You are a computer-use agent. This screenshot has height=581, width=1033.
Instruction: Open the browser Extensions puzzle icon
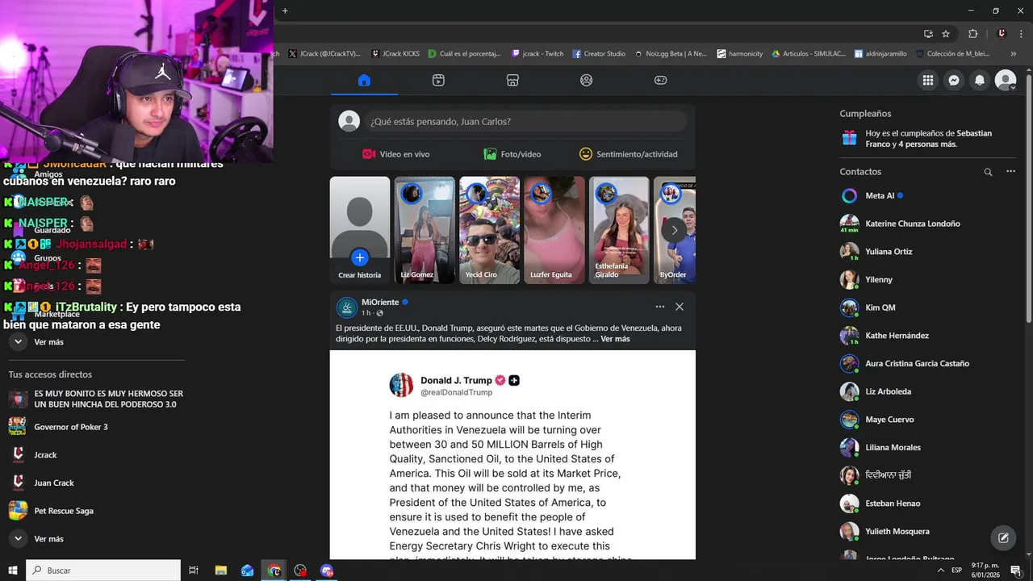(x=972, y=34)
